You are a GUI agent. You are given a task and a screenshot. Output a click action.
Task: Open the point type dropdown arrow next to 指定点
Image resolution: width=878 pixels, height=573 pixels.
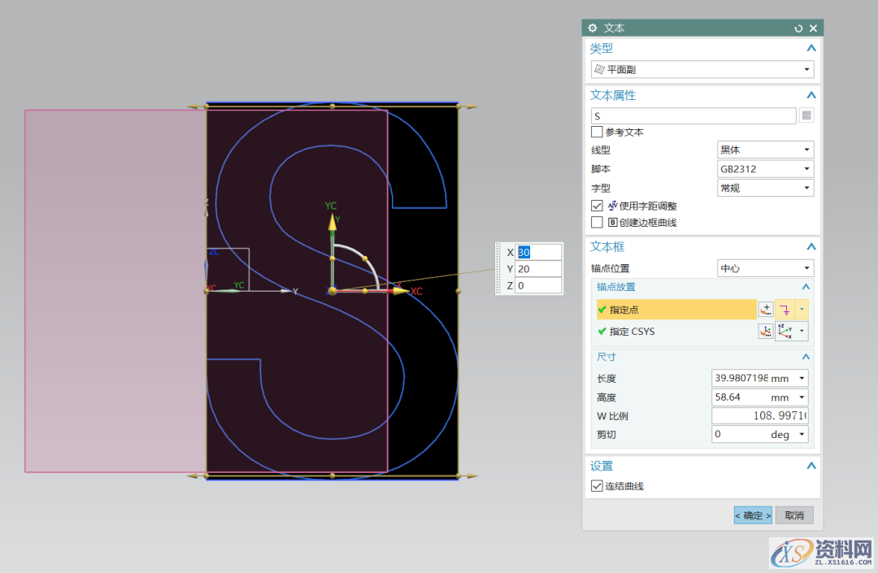point(803,310)
